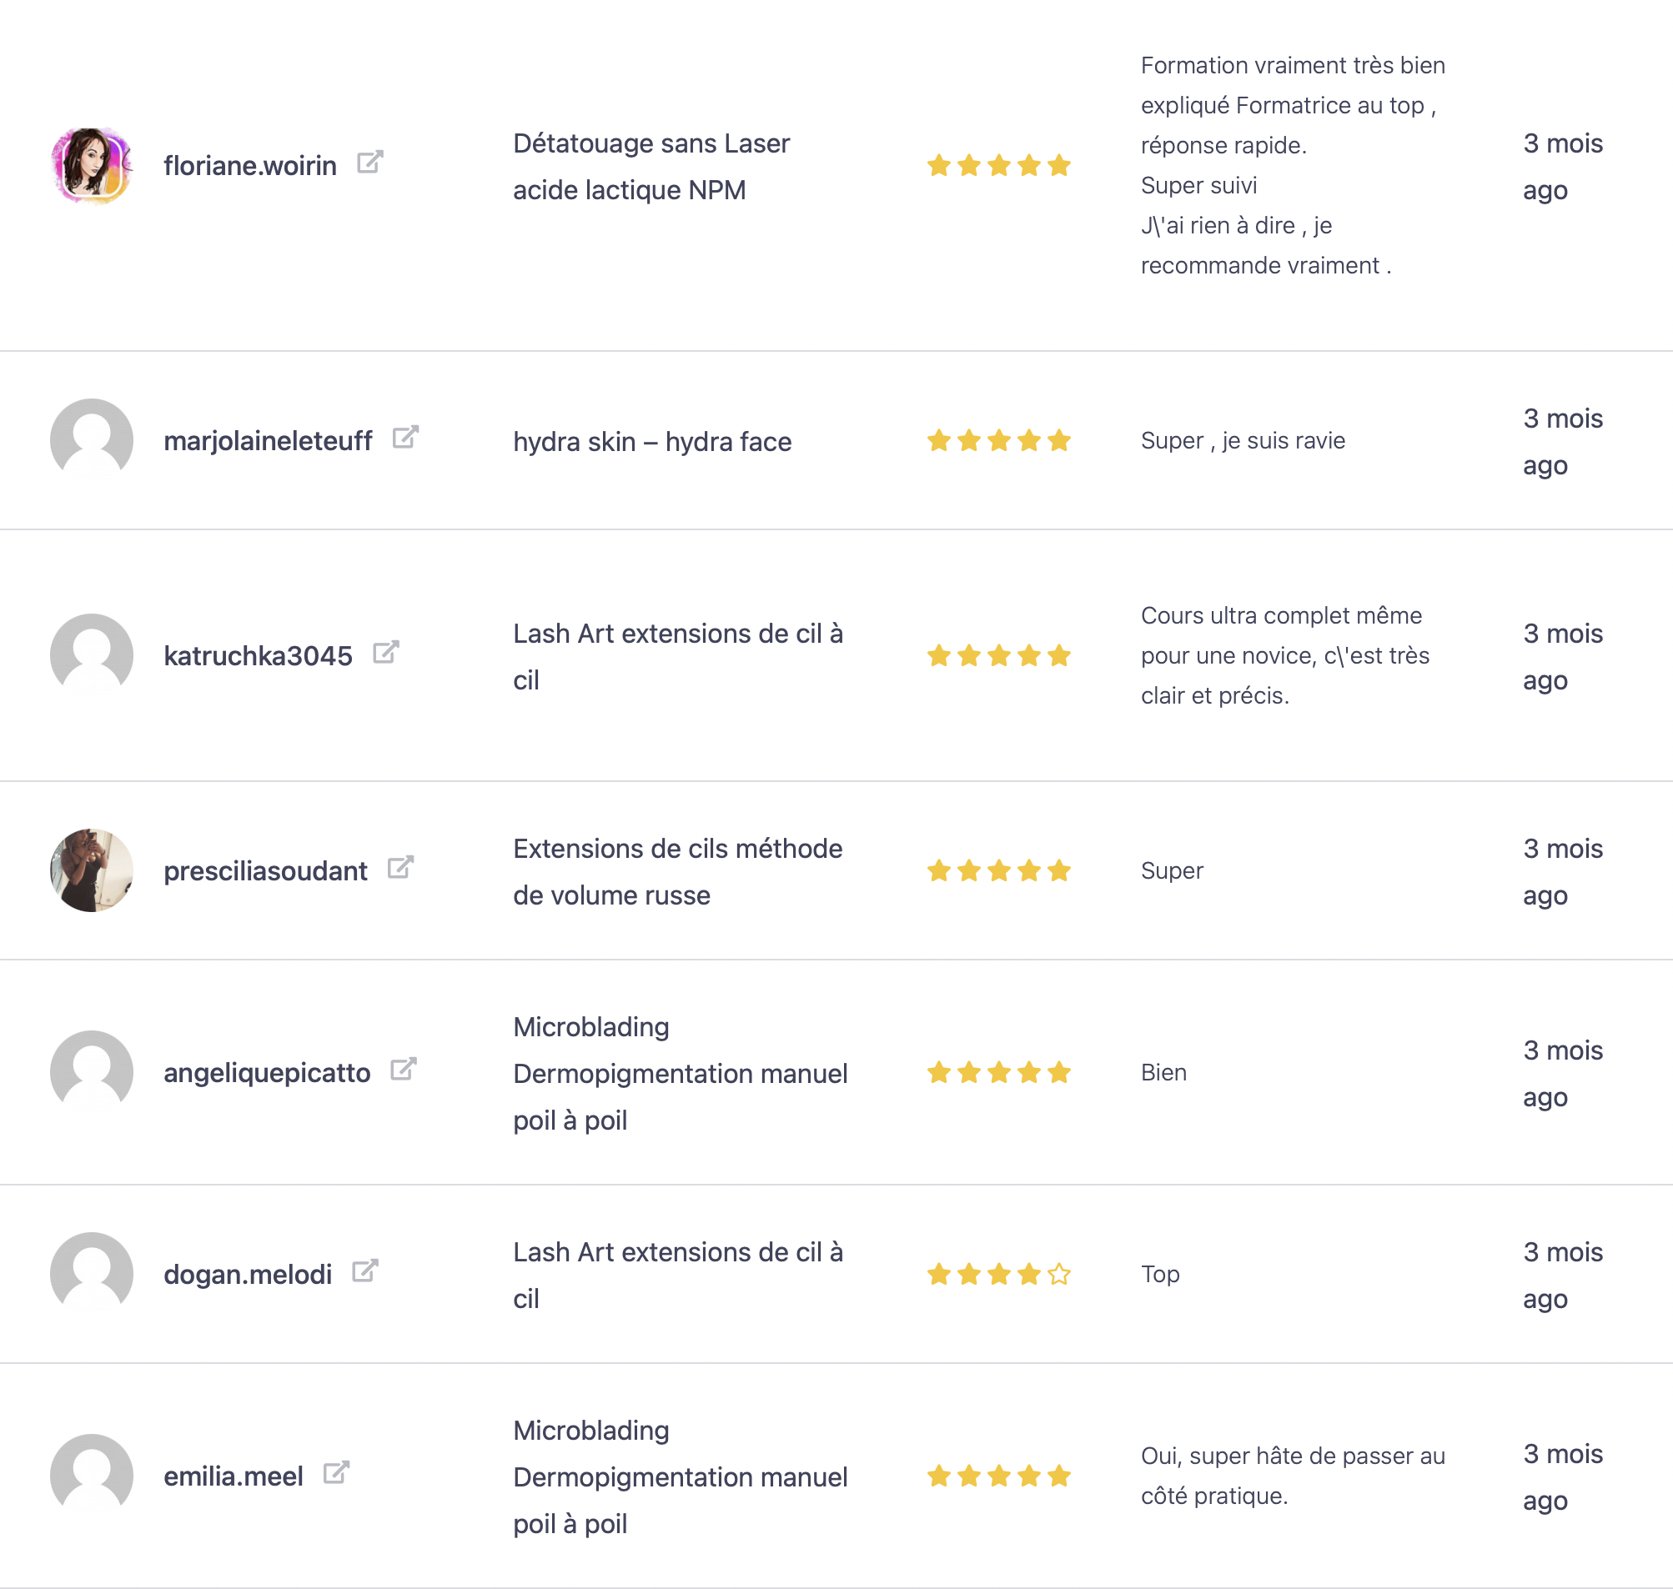Click external link icon next to marjolaineleteuff
Image resolution: width=1673 pixels, height=1589 pixels.
coord(405,437)
